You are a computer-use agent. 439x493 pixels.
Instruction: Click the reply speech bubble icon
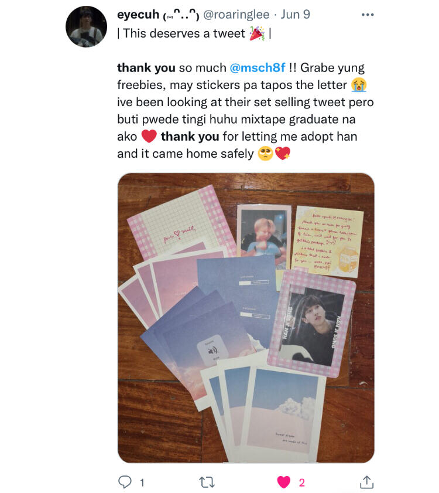point(125,482)
